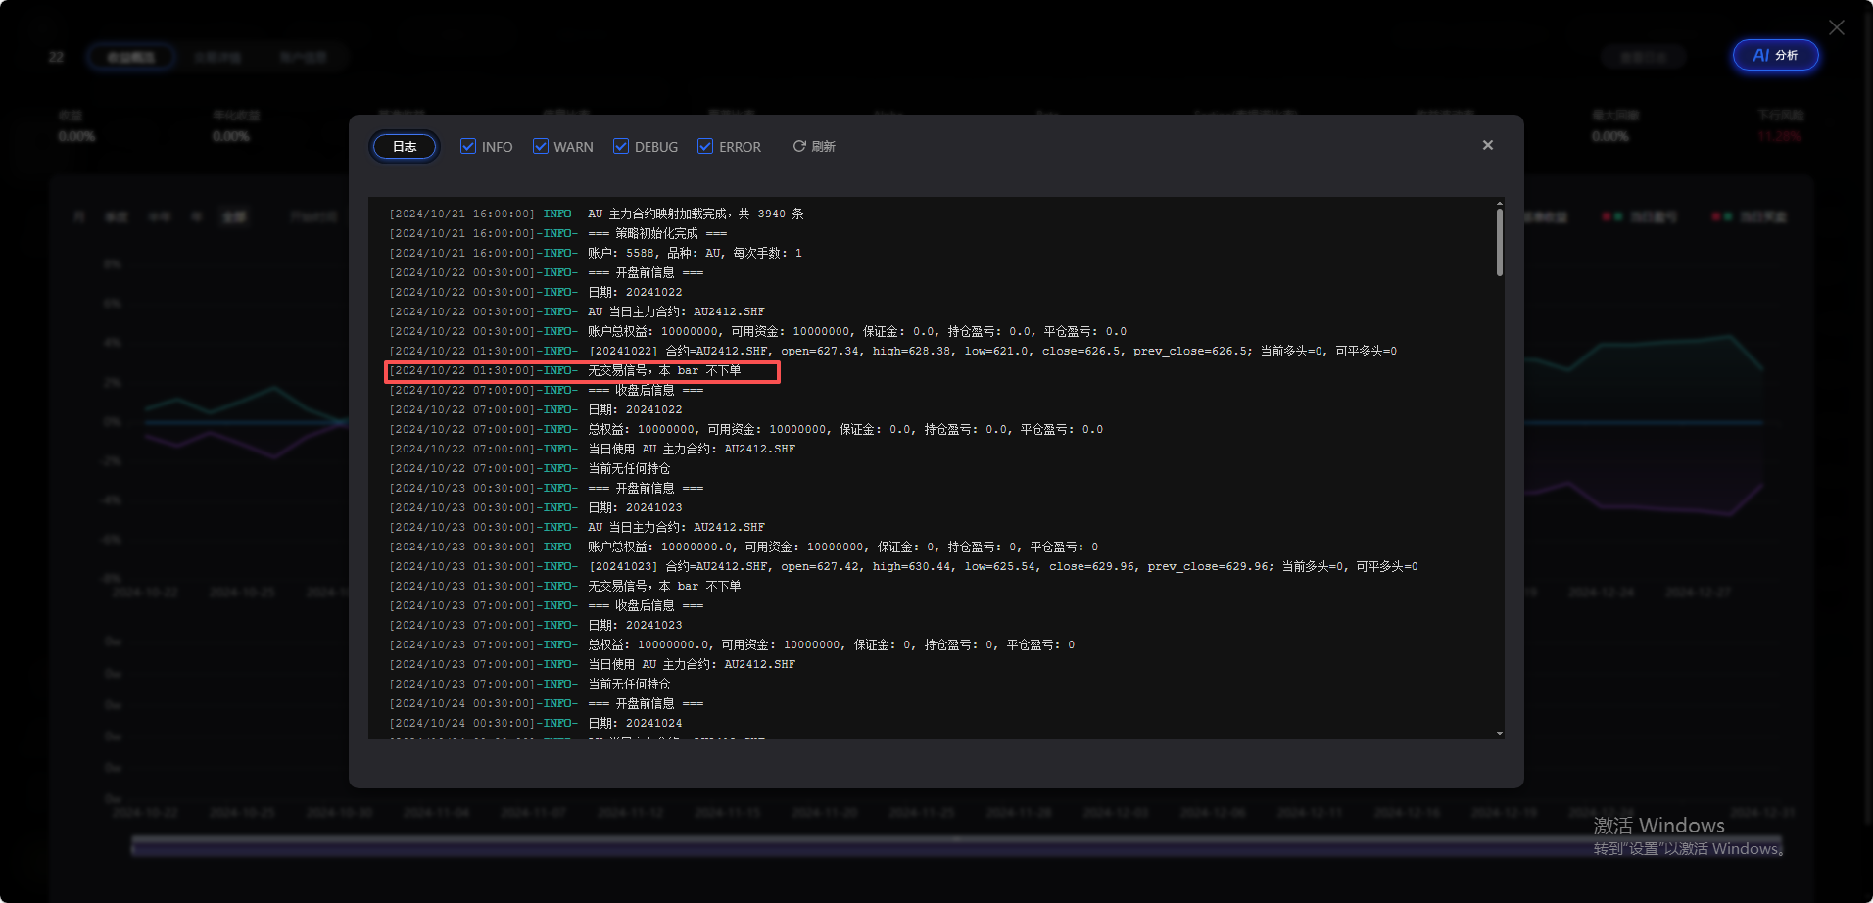
Task: Click 2024/10/23 账户总权益: 10000000.0 log line
Action: click(744, 547)
